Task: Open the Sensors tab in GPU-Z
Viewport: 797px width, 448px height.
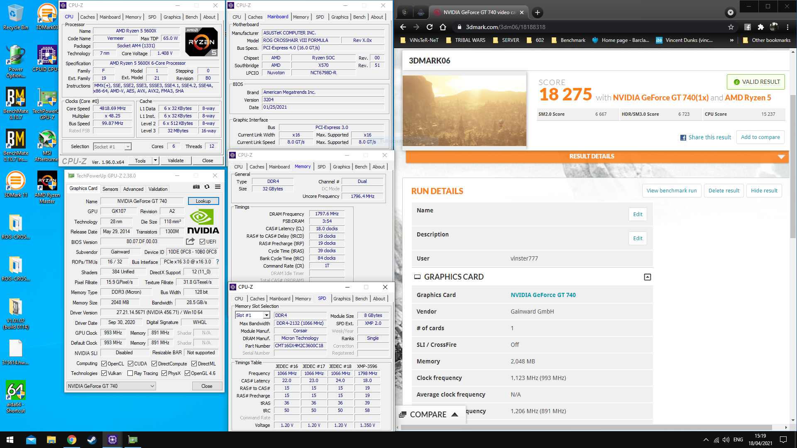Action: tap(110, 189)
